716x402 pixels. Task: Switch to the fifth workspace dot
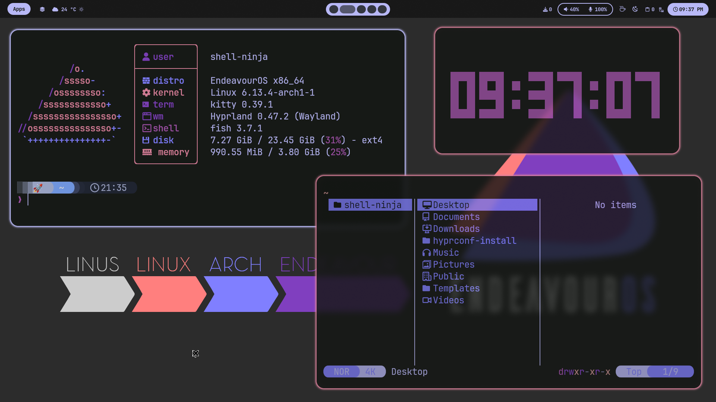click(382, 9)
